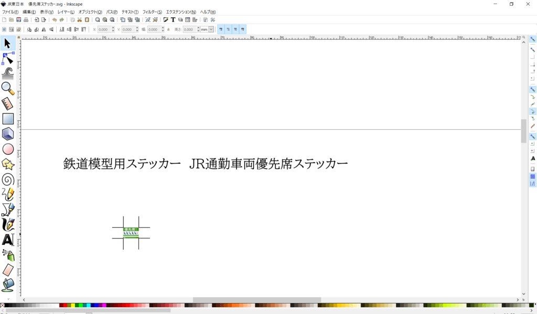Click the Y coordinate spinner arrows
Image resolution: width=537 pixels, height=314 pixels.
137,29
